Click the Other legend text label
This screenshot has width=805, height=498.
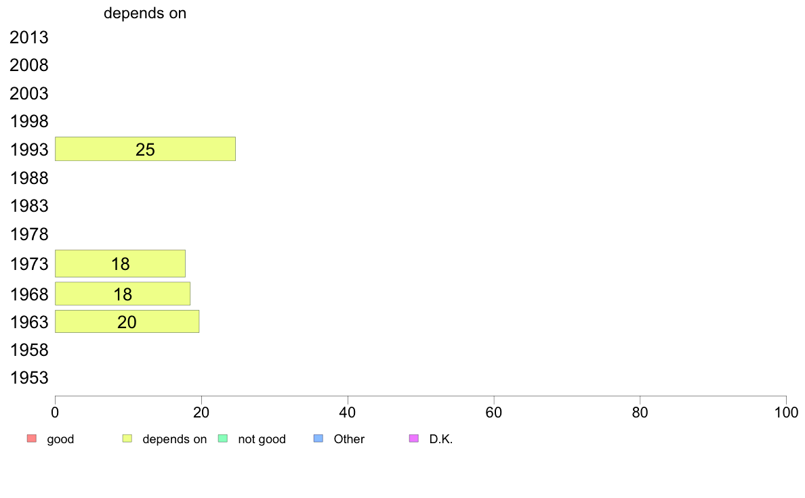pos(349,439)
